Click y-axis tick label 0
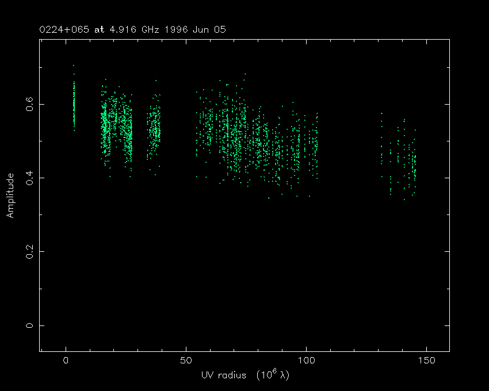Viewport: 489px width, 391px height. click(29, 325)
